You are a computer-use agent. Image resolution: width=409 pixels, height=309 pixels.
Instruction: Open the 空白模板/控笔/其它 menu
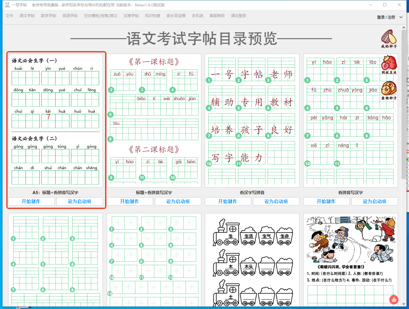click(101, 16)
